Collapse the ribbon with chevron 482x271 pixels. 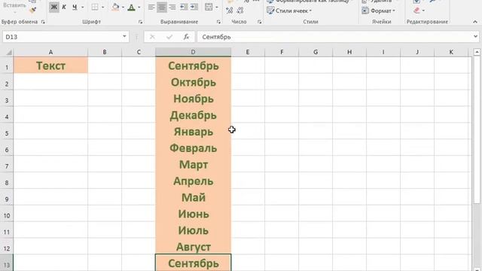point(475,22)
